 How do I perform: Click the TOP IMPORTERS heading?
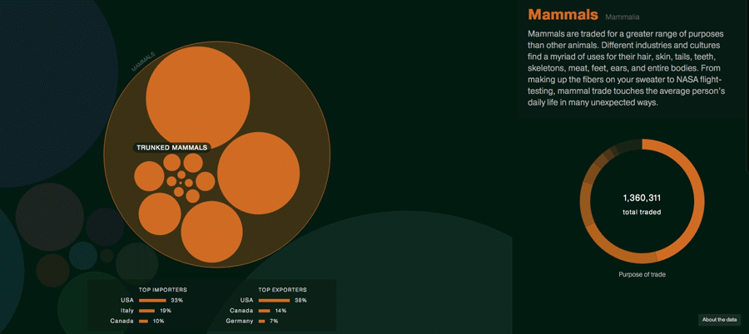click(x=163, y=290)
